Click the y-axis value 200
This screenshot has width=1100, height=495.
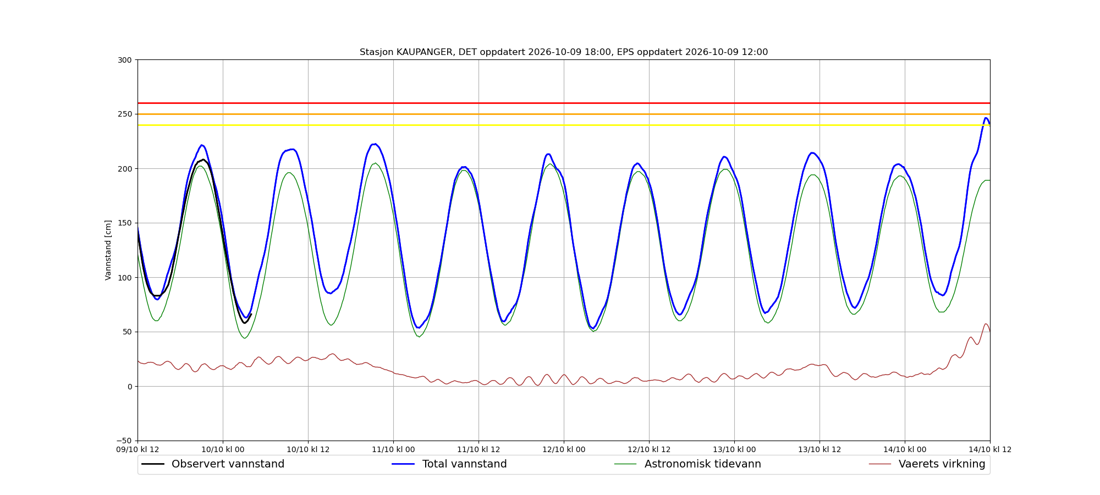(x=126, y=169)
